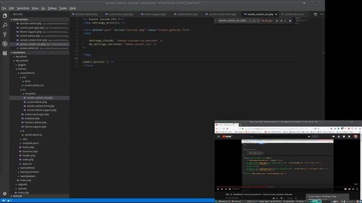Close the sunset_custom_css.php editor tab
Image resolution: width=362 pixels, height=203 pixels.
click(x=276, y=14)
